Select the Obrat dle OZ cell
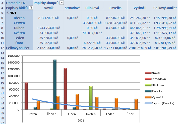 [19, 3]
